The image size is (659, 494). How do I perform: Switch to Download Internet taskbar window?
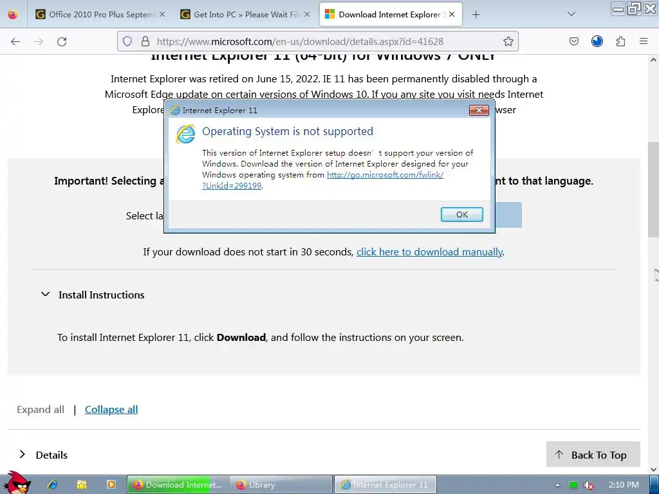tap(178, 485)
